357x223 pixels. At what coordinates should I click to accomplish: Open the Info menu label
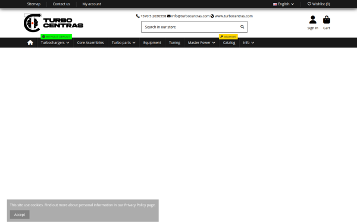coord(246,43)
